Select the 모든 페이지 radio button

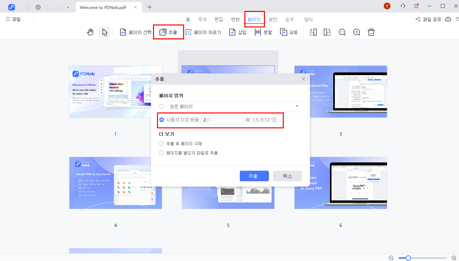click(162, 107)
